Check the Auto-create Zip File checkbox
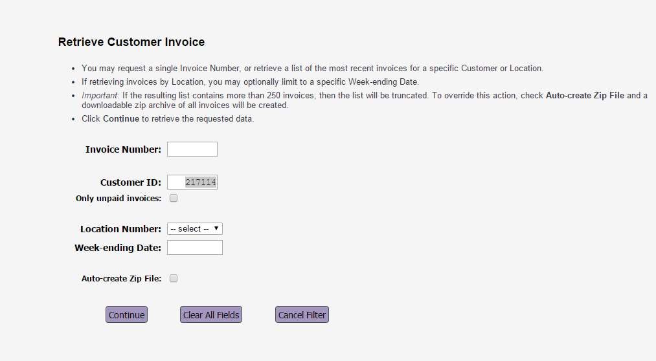 (x=174, y=278)
